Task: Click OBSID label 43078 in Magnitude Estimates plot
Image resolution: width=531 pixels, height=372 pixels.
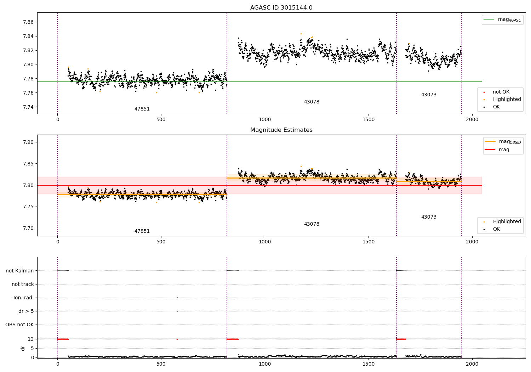Action: pos(312,224)
